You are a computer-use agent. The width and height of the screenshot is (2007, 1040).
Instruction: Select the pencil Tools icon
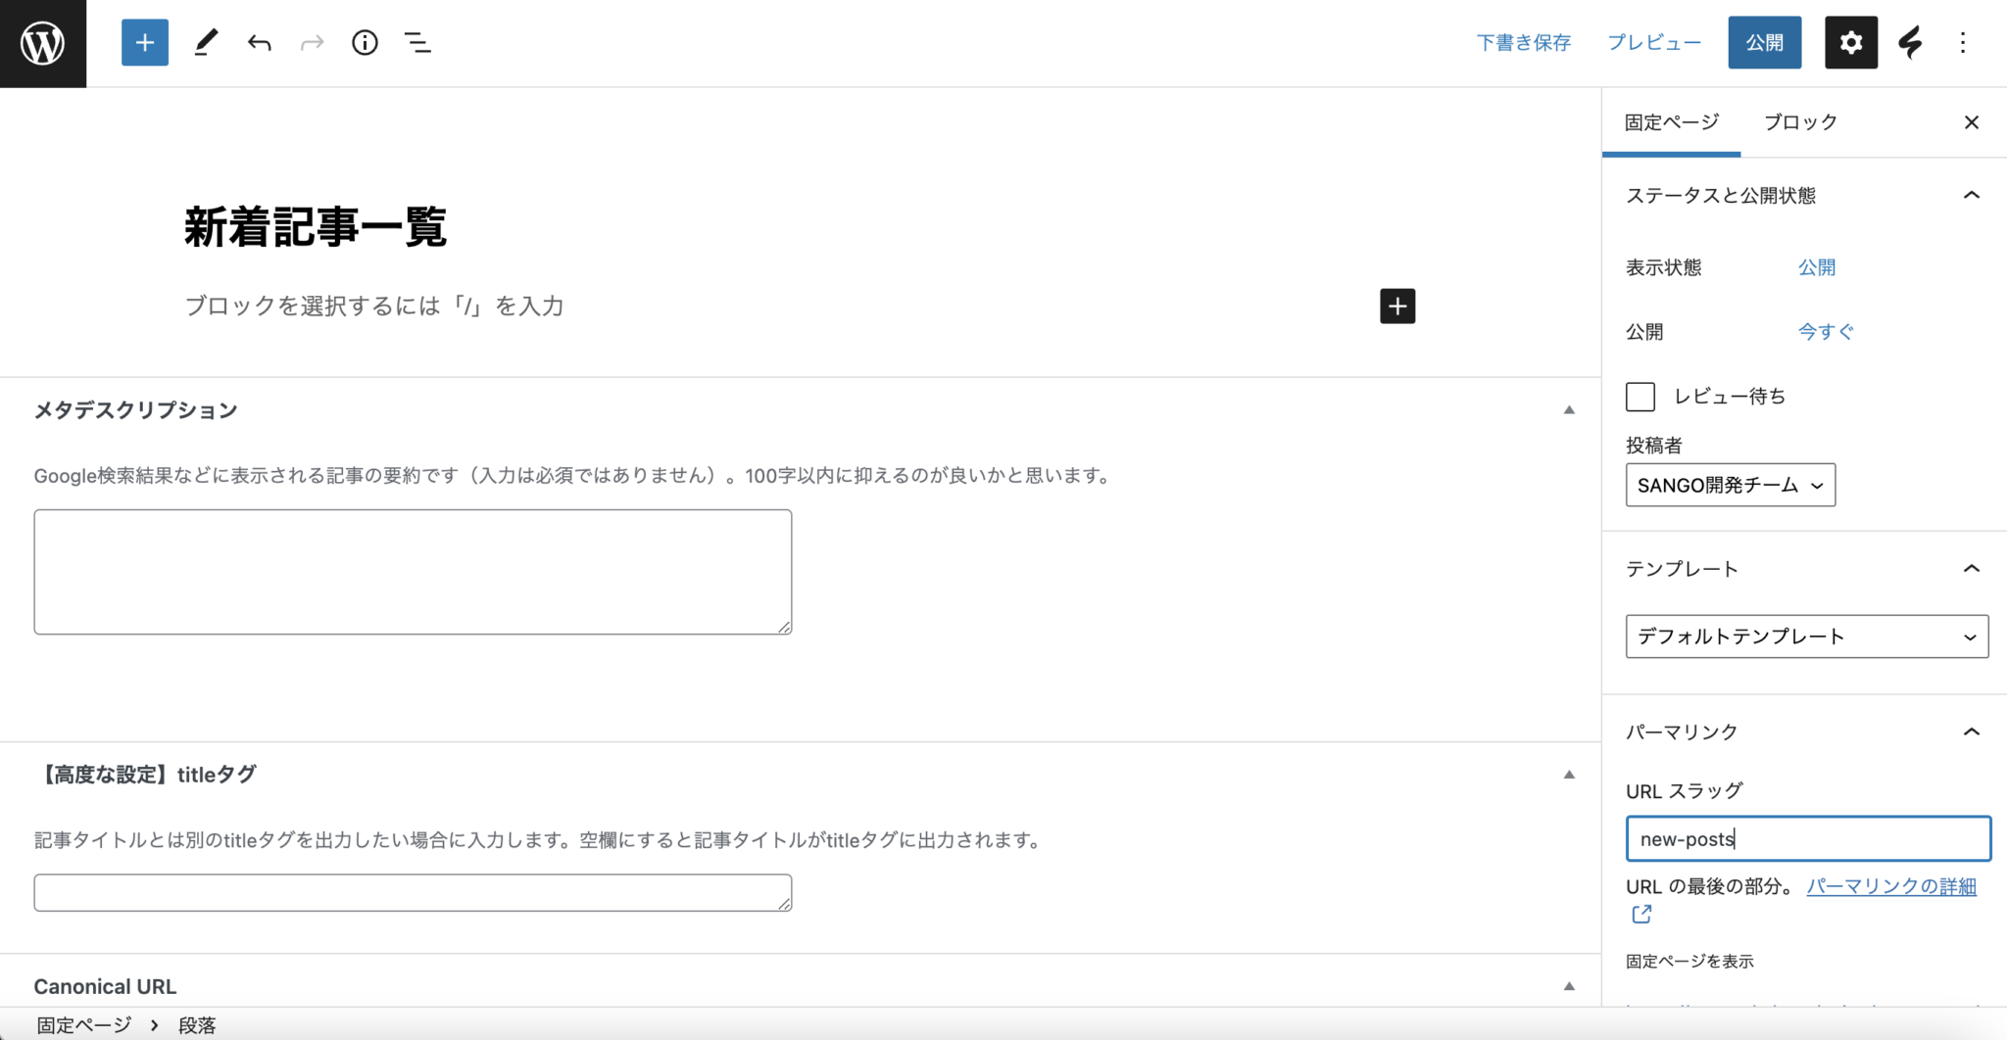point(206,43)
